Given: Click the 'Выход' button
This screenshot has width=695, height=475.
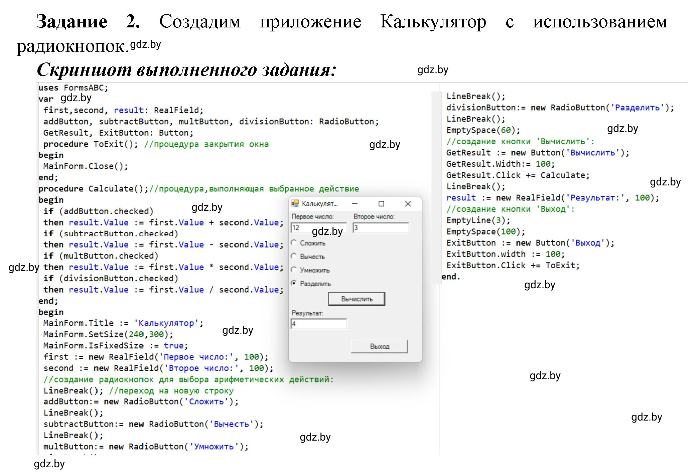Looking at the screenshot, I should 379,346.
